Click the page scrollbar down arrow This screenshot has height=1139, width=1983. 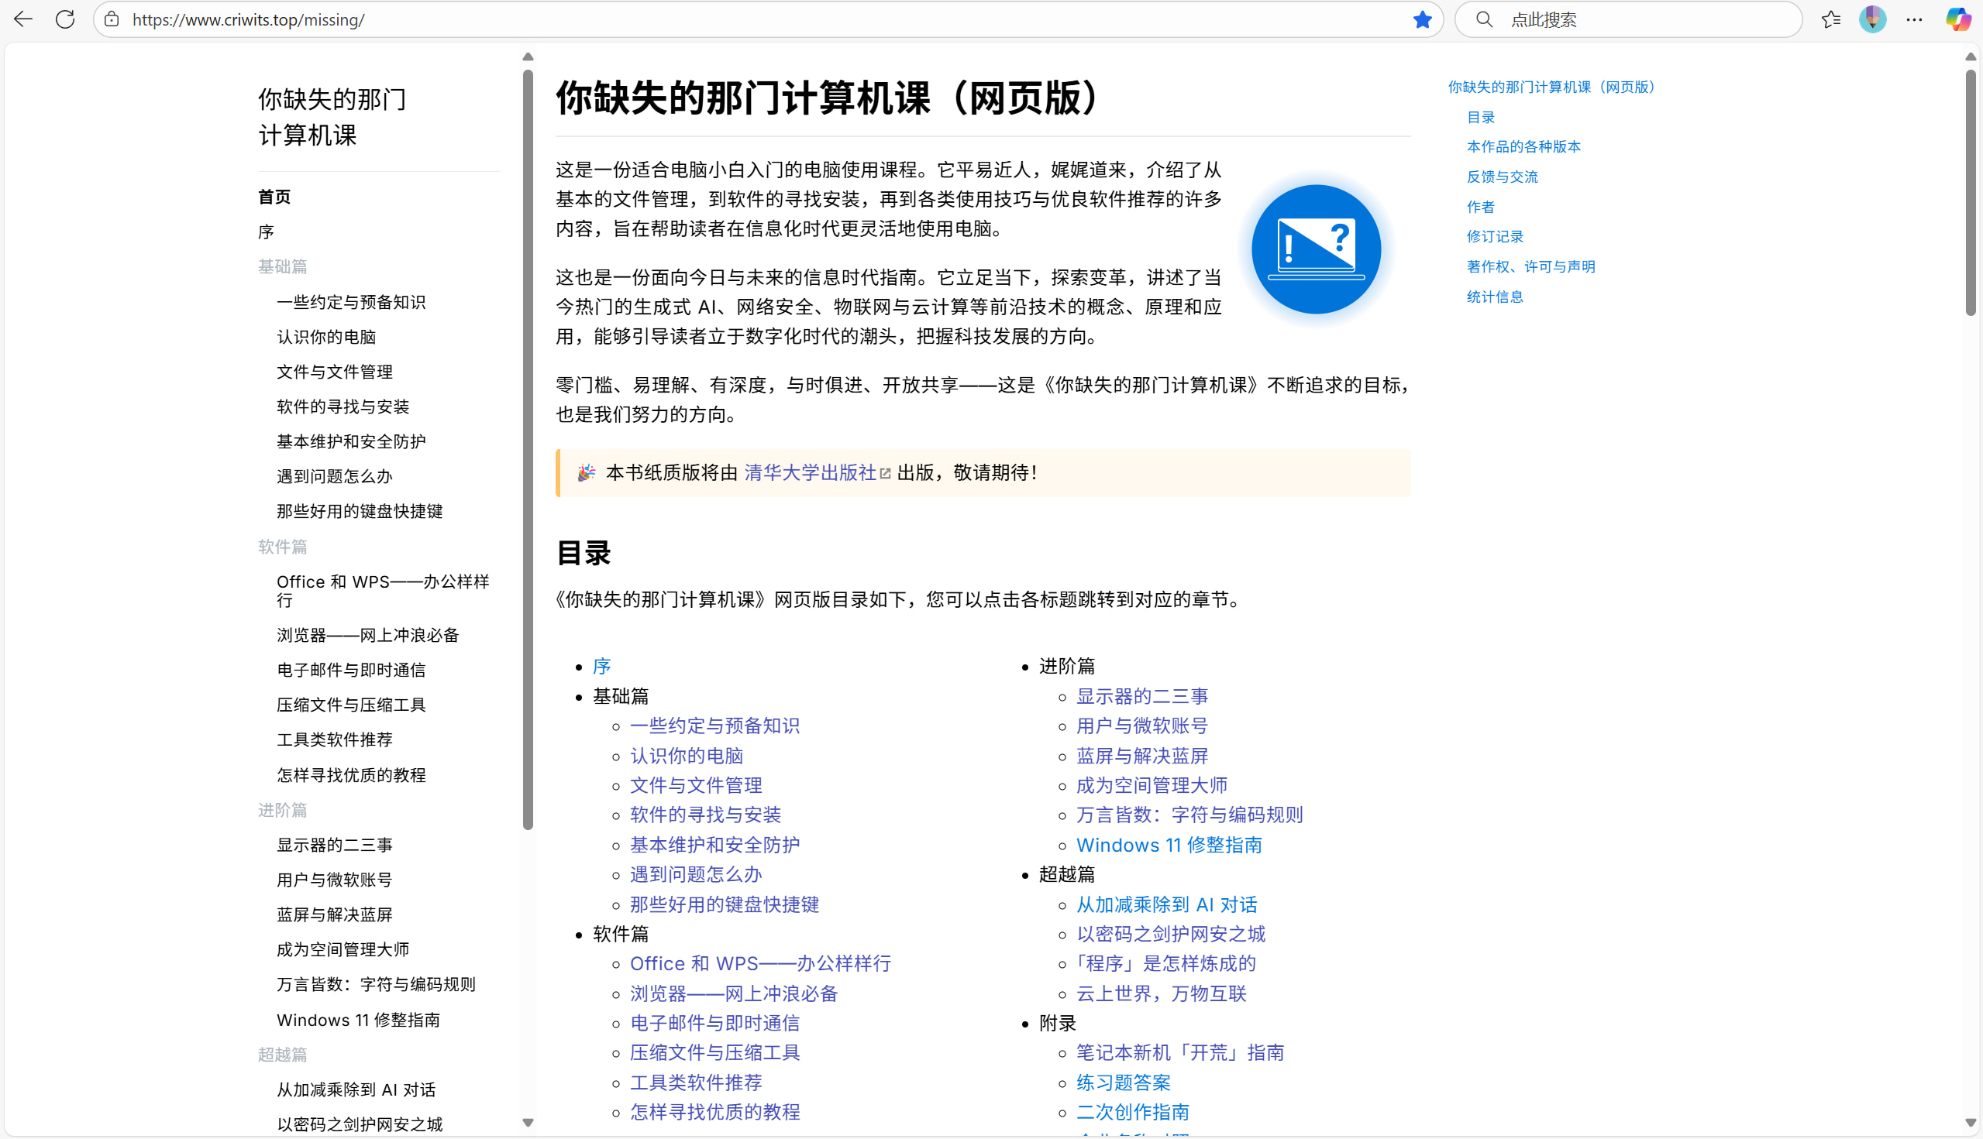pyautogui.click(x=1971, y=1123)
